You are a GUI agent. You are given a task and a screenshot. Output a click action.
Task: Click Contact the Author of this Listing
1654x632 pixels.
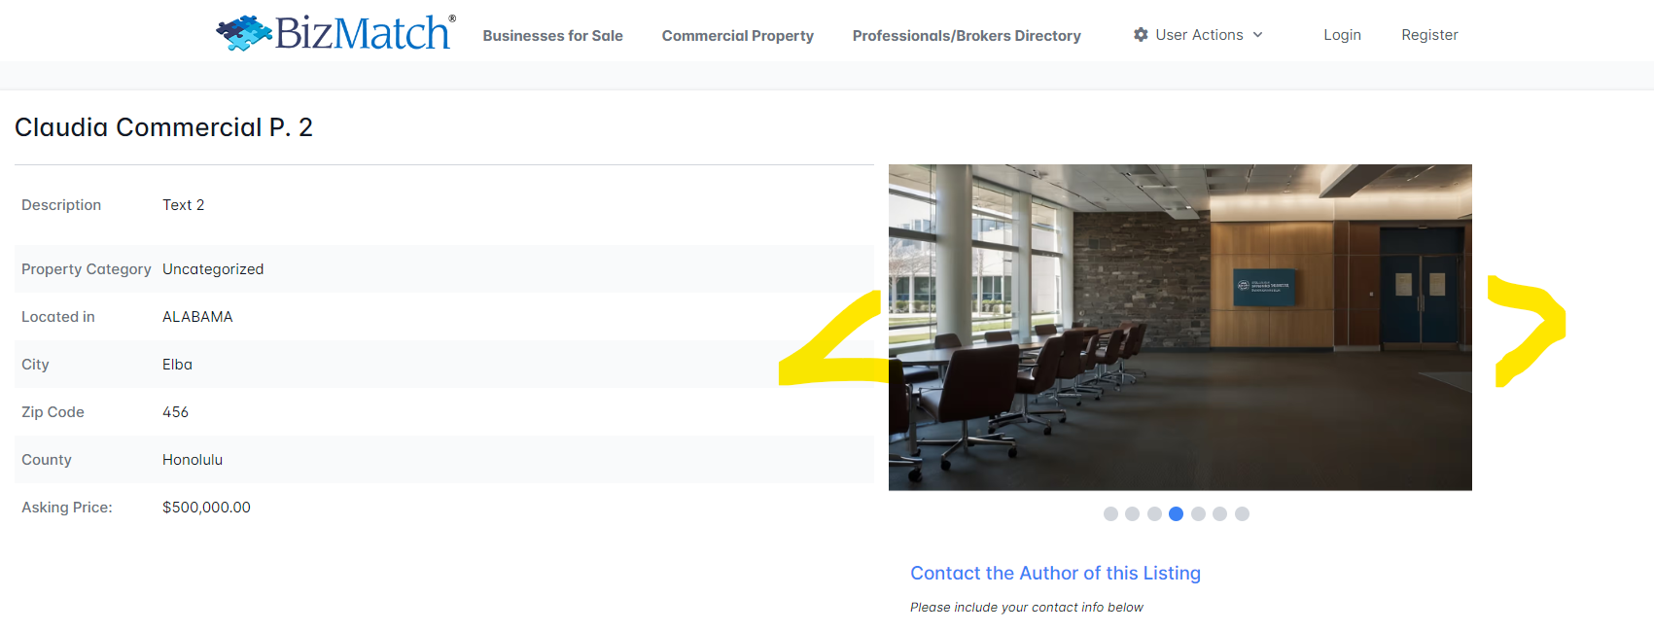point(1055,574)
